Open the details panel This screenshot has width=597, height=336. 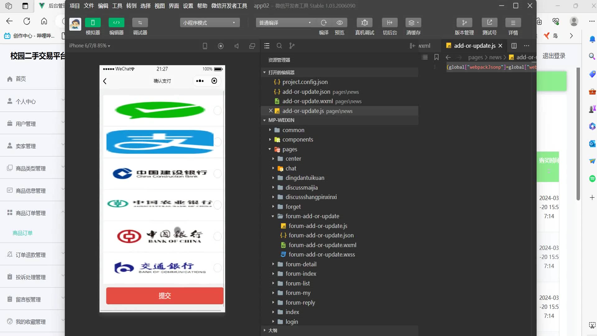click(x=513, y=23)
